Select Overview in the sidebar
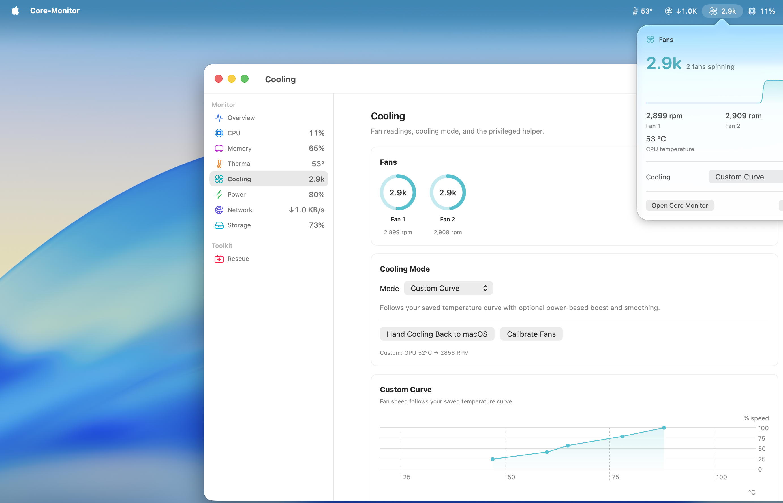The height and width of the screenshot is (503, 783). [x=269, y=118]
